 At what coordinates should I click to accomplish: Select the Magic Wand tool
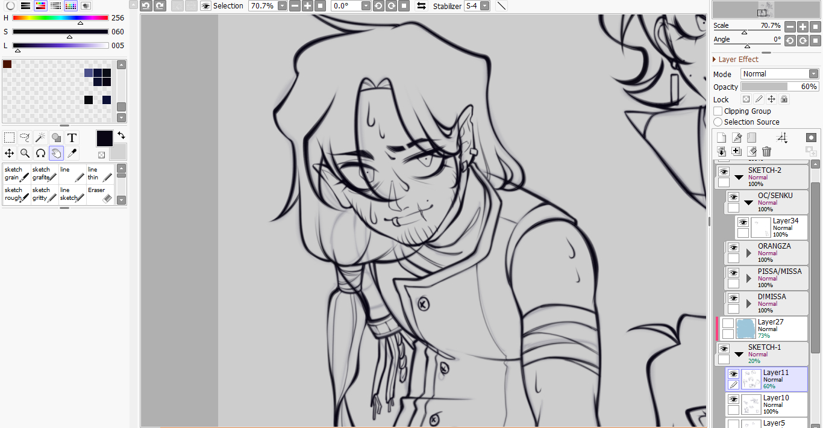coord(40,138)
